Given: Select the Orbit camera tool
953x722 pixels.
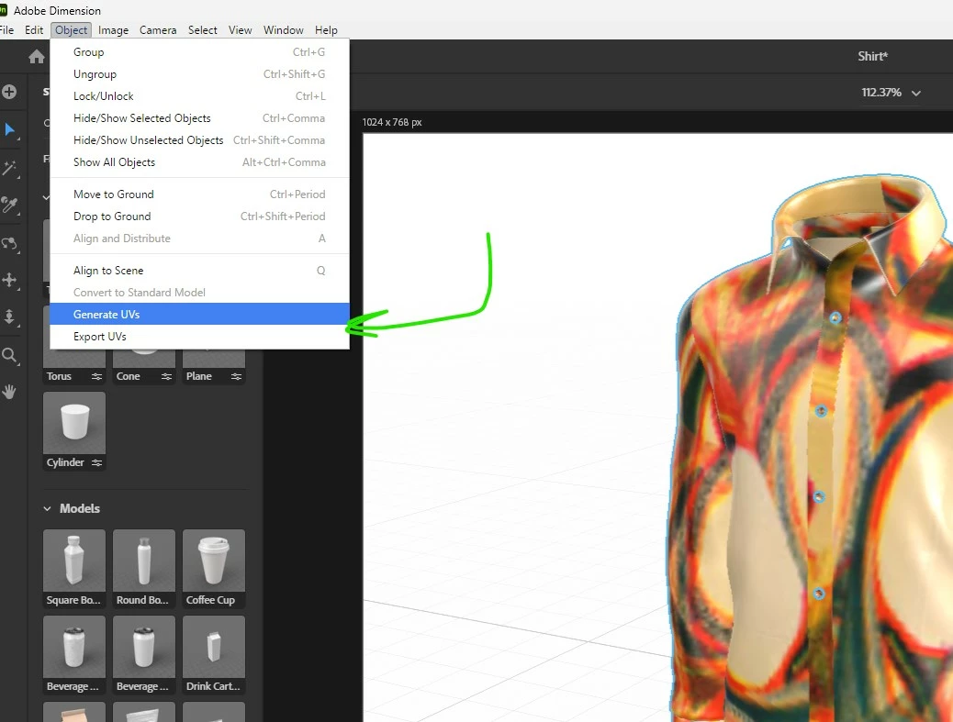Looking at the screenshot, I should coord(10,243).
